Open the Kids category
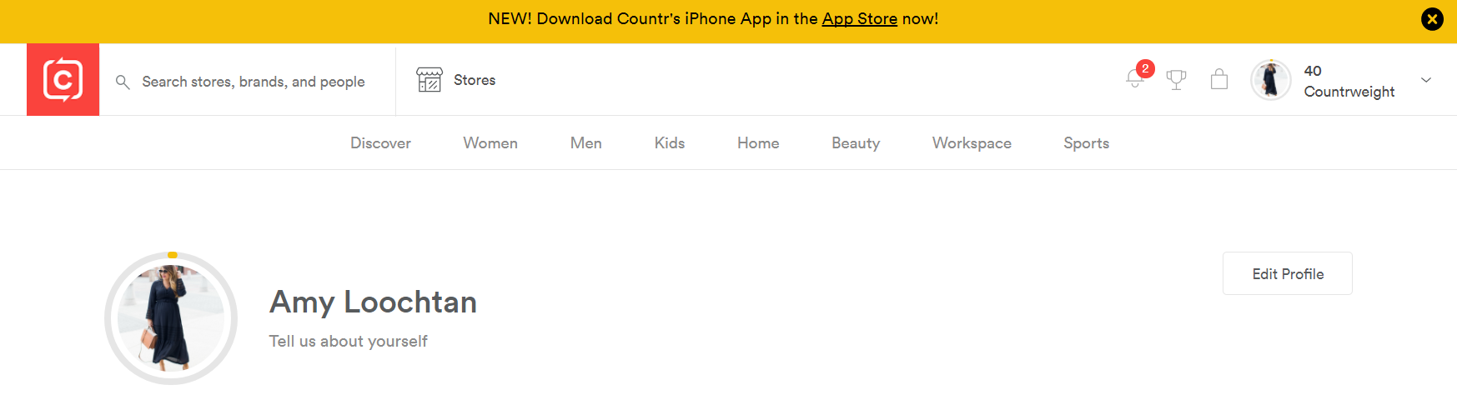The width and height of the screenshot is (1457, 395). (670, 143)
